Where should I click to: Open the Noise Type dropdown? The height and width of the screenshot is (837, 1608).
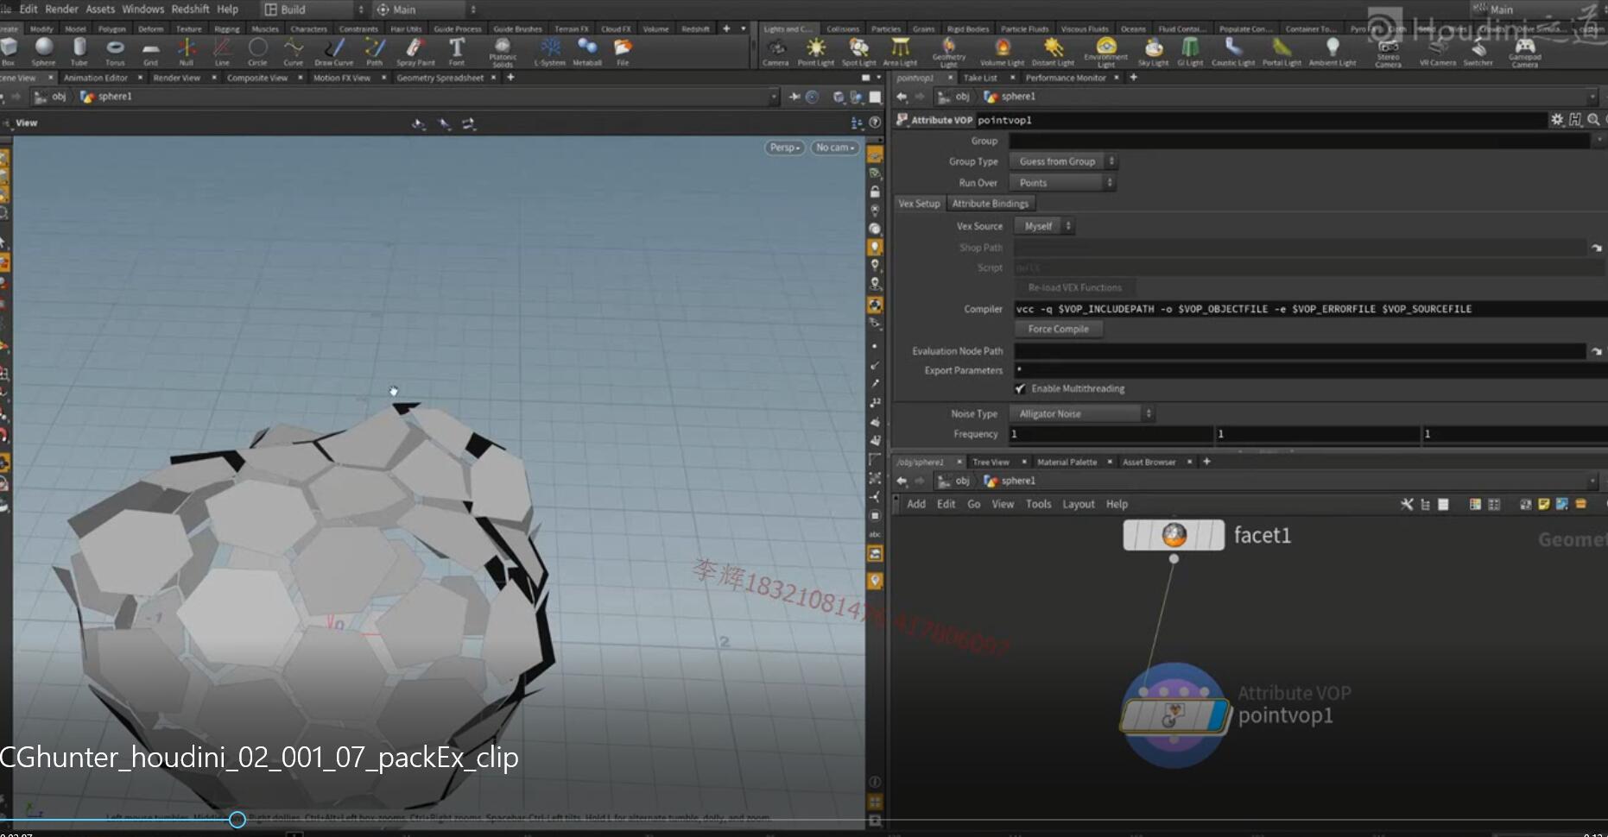coord(1084,414)
